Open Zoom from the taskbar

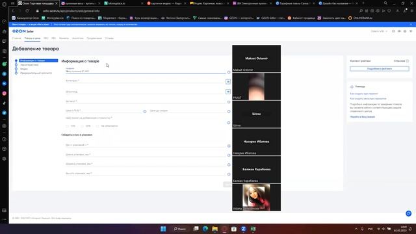click(243, 229)
